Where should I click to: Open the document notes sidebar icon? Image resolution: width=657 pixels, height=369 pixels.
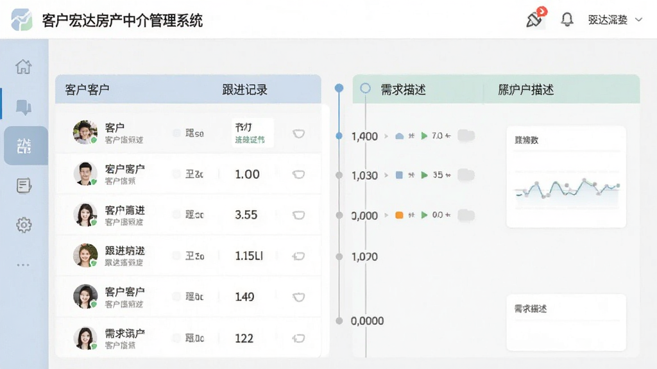tap(24, 185)
